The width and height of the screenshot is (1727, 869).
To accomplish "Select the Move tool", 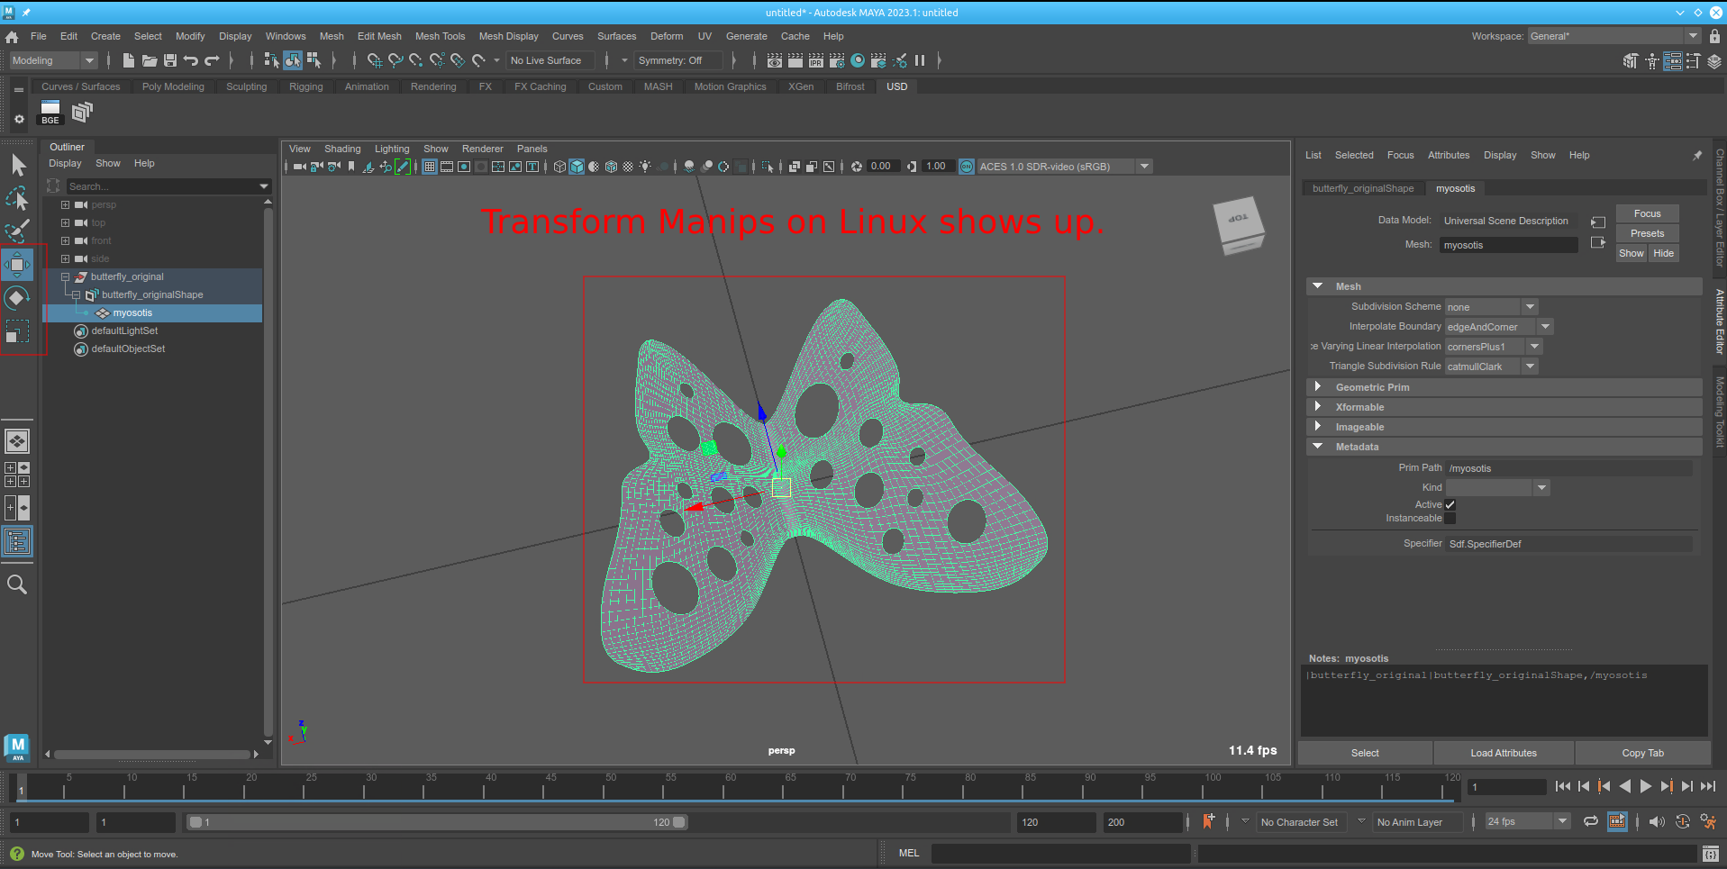I will click(x=16, y=264).
